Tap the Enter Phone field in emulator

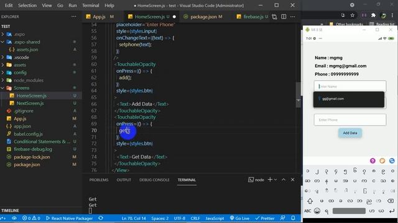click(x=349, y=120)
